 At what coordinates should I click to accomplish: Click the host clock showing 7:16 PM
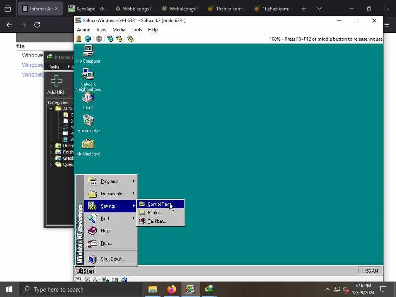[363, 289]
